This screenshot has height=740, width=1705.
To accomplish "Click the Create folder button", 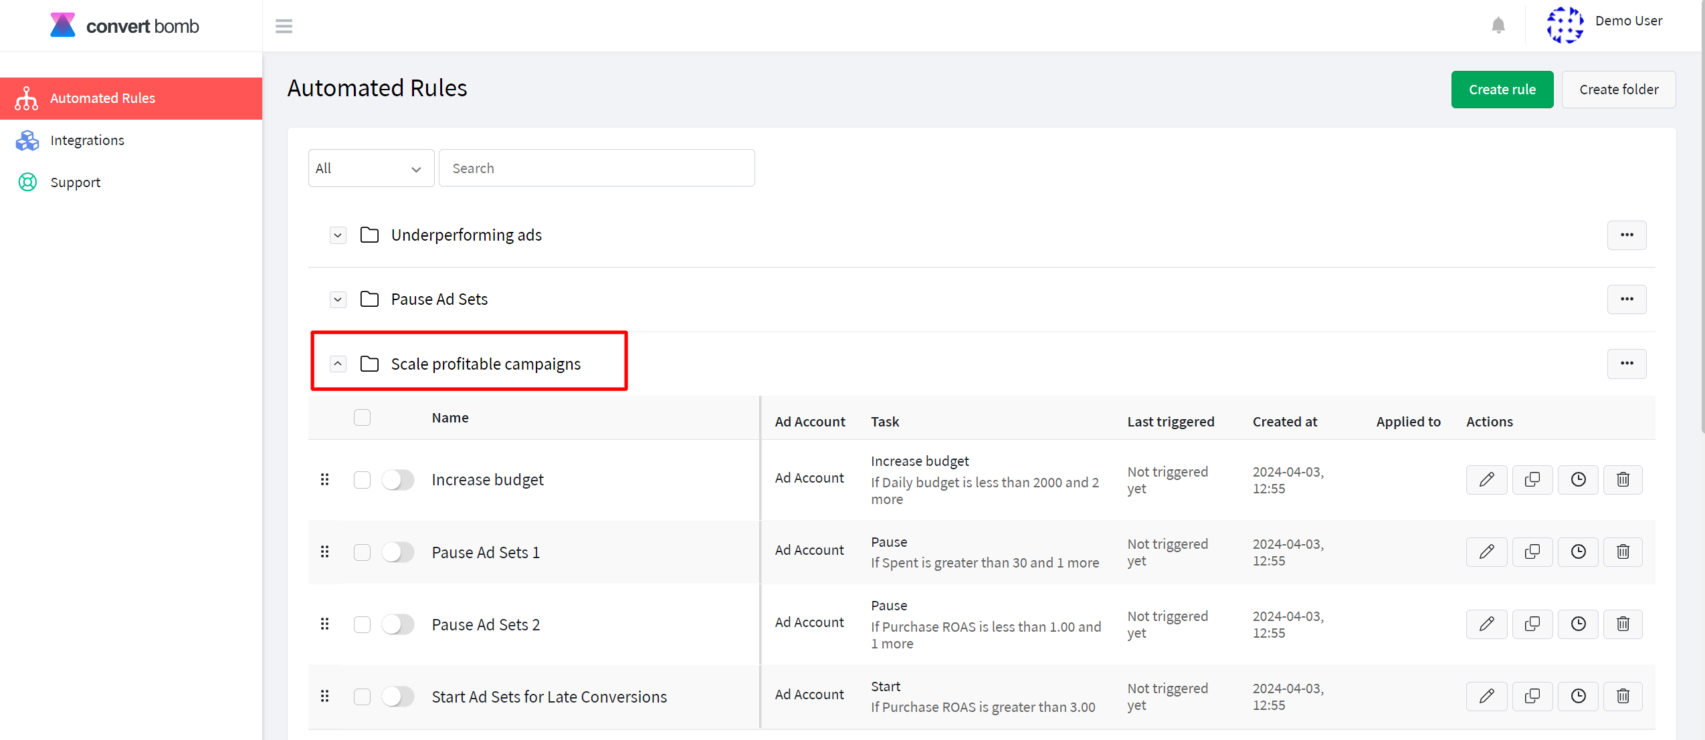I will tap(1619, 89).
